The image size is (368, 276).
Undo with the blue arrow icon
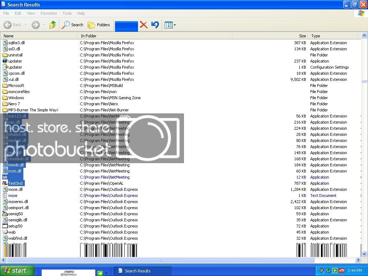[155, 25]
